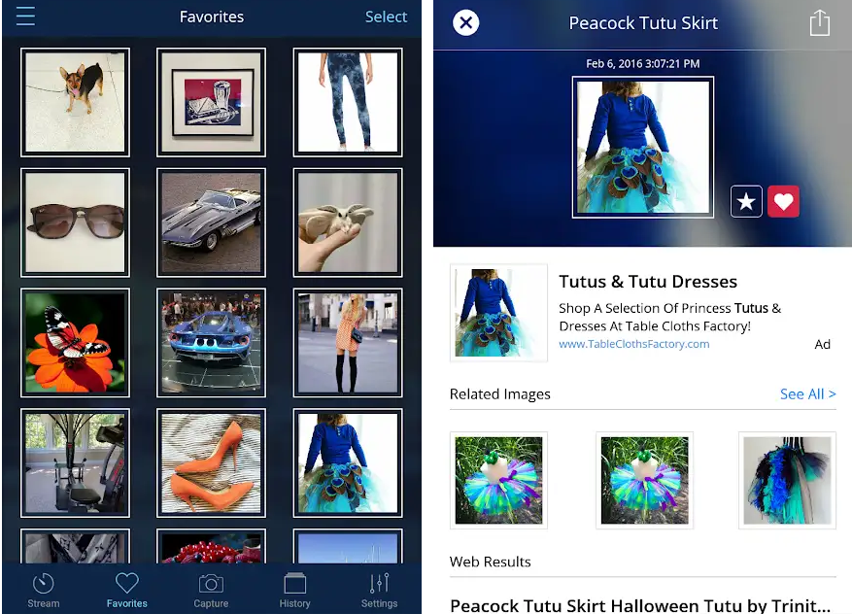Tap Select in the Favorites header

[386, 17]
